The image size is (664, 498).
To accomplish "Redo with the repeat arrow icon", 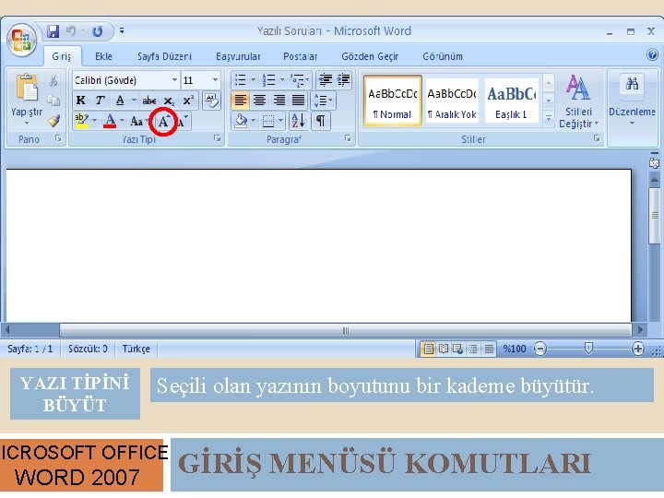I will (98, 31).
